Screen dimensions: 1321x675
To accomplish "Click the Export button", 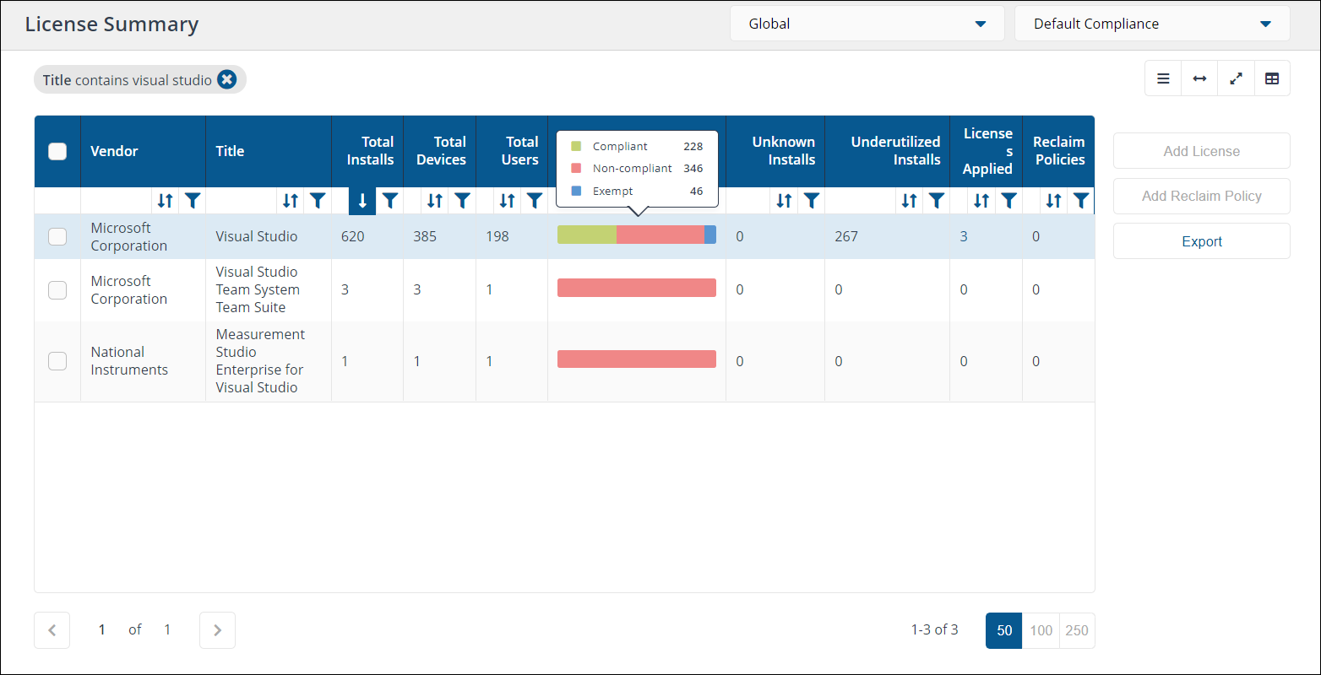I will (x=1201, y=241).
